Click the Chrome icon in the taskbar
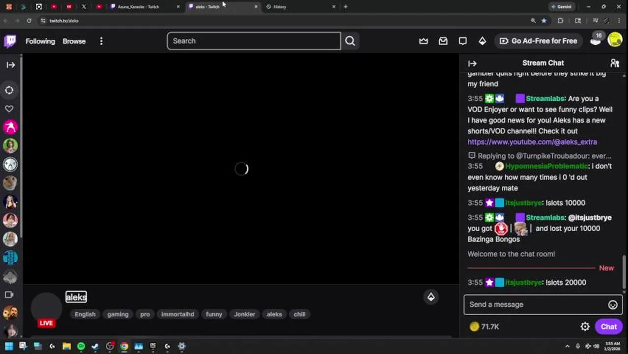Image resolution: width=628 pixels, height=354 pixels. pyautogui.click(x=124, y=346)
